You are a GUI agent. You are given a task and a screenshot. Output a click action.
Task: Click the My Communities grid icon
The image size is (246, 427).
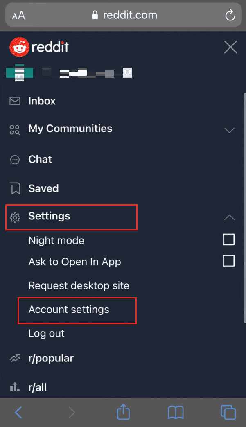15,130
